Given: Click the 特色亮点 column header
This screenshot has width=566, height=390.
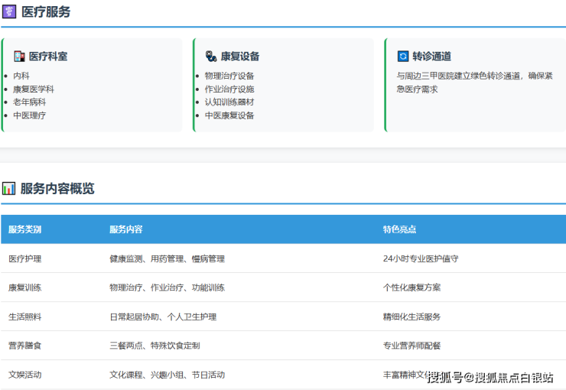Looking at the screenshot, I should click(x=400, y=229).
